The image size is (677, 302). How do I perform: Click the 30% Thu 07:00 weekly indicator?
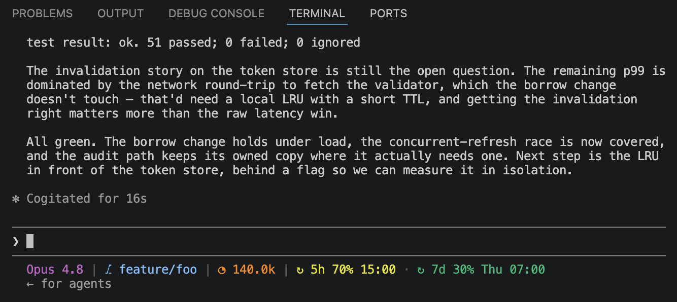[x=499, y=270]
